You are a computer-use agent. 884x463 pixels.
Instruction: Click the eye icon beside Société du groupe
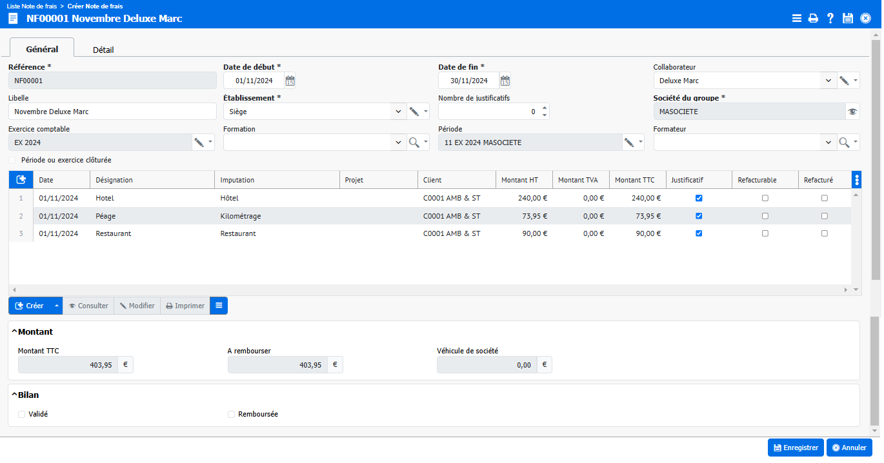pyautogui.click(x=853, y=112)
